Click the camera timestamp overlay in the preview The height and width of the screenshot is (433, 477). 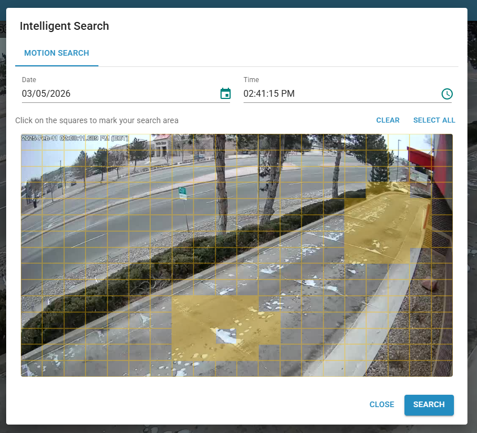coord(75,138)
